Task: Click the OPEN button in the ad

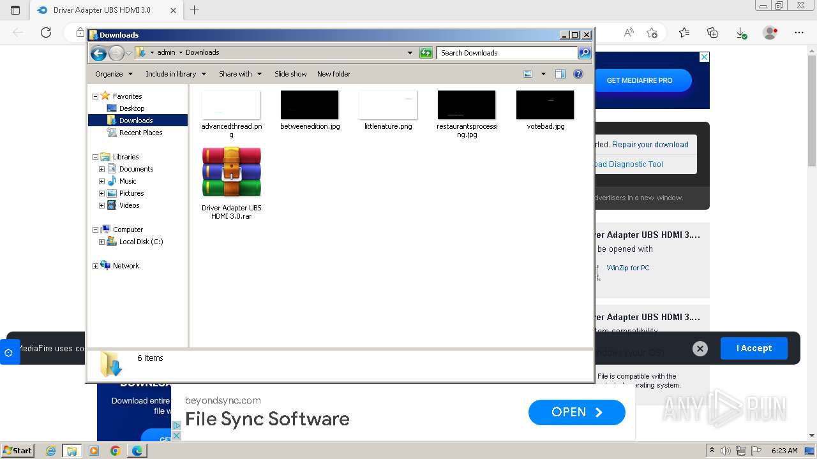Action: coord(577,412)
